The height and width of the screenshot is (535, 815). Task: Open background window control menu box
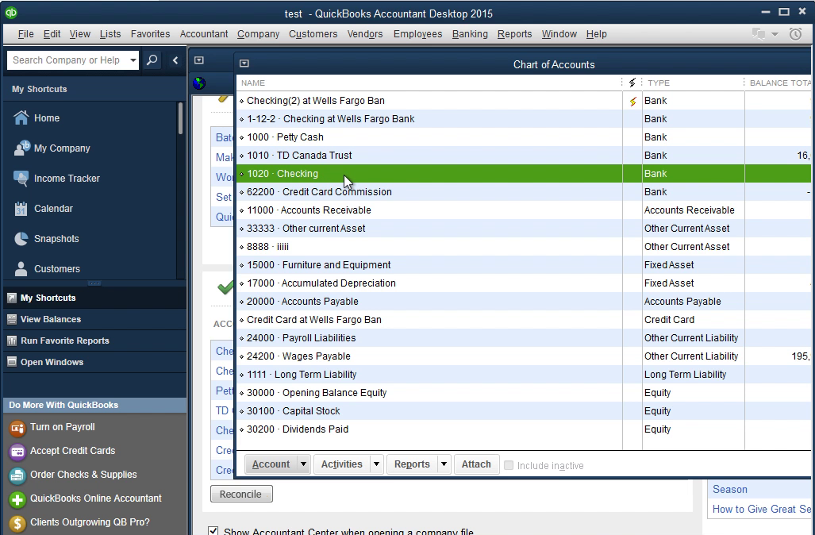[199, 60]
